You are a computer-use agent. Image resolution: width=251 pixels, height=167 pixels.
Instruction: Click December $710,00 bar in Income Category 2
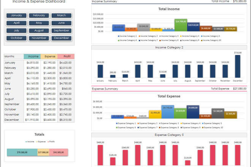[x=238, y=66]
